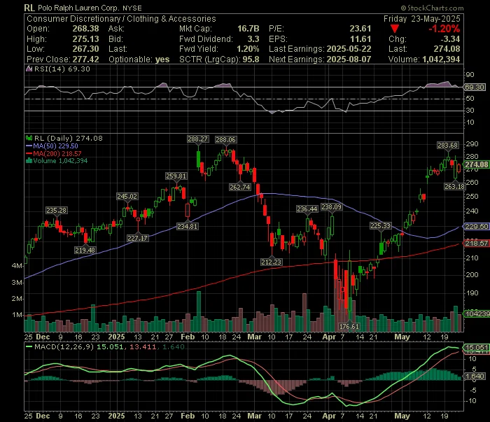Click the Feb label on the price chart axis
Screen dimensions: 490x422
click(x=188, y=337)
